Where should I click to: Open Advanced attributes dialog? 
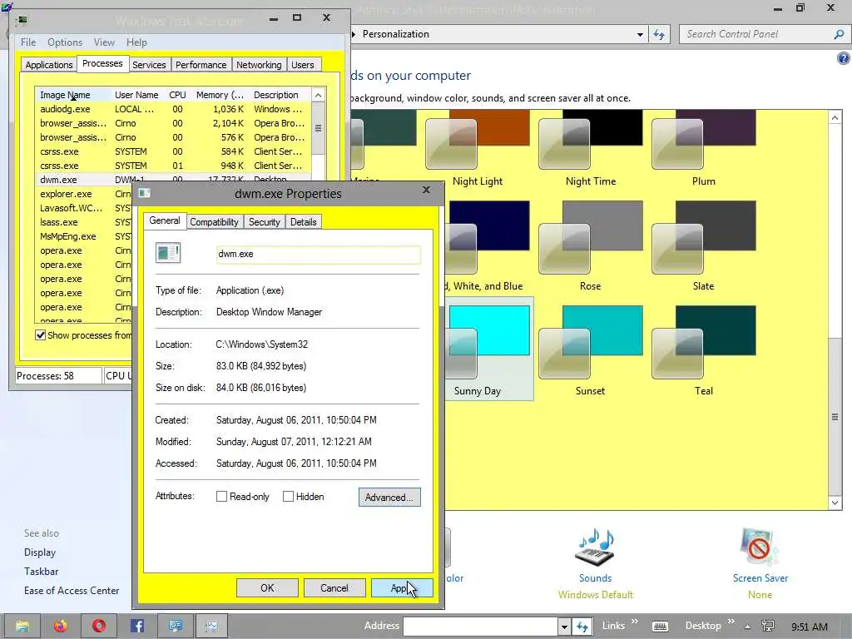coord(389,498)
